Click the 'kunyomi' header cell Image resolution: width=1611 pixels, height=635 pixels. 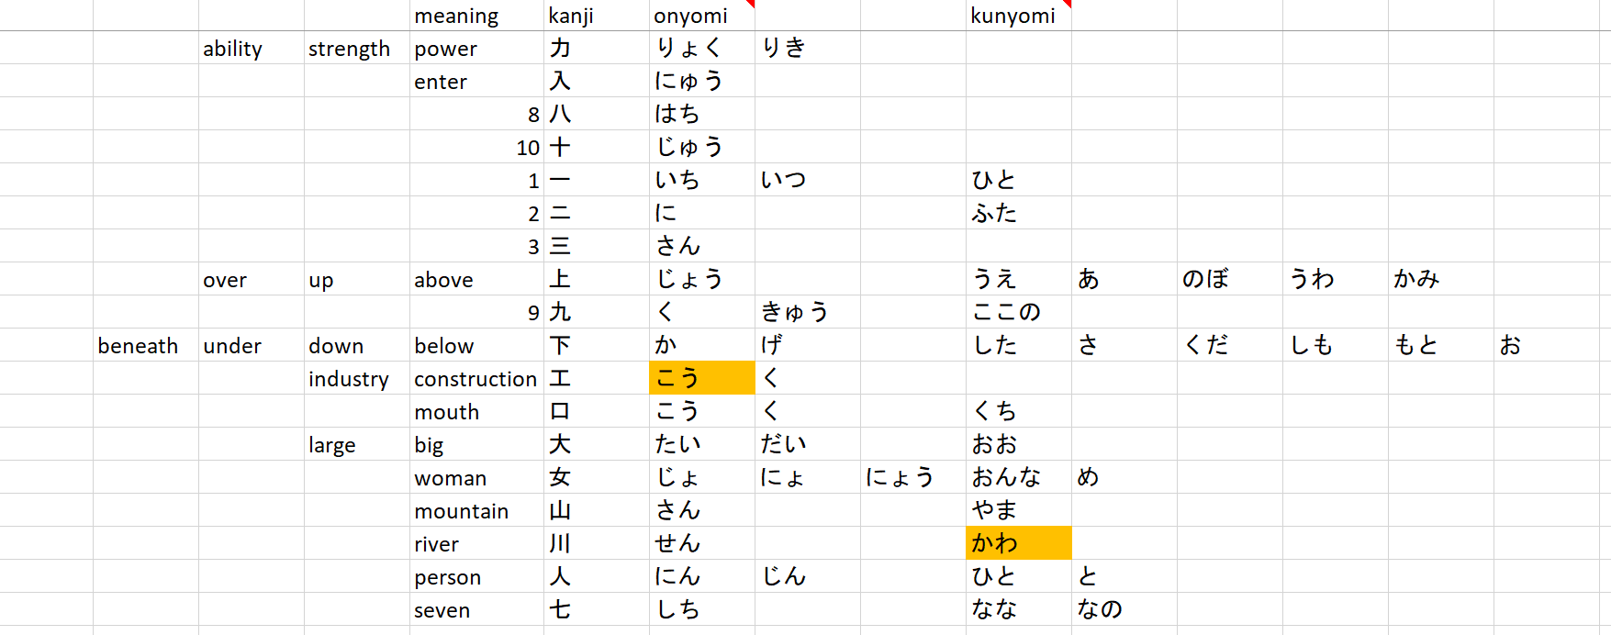click(x=1018, y=16)
